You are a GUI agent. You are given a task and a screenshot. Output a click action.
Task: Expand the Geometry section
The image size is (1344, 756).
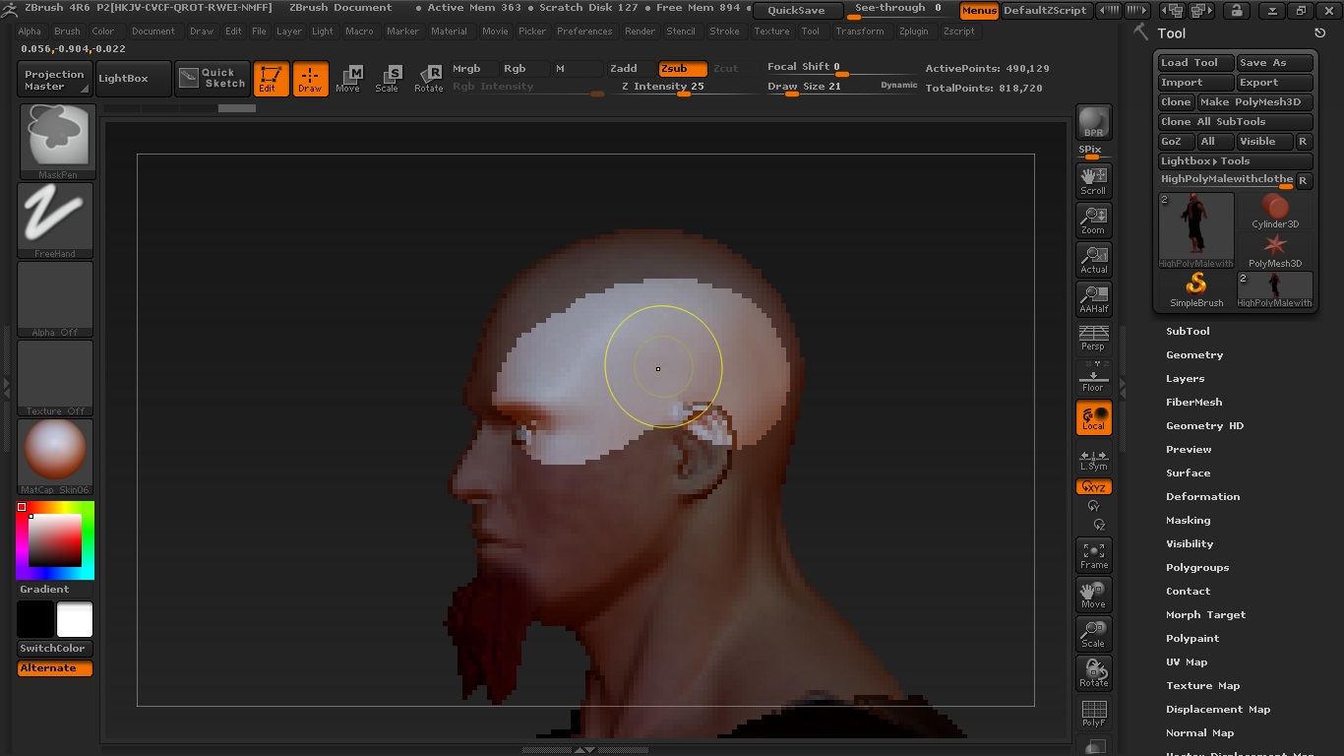point(1194,354)
